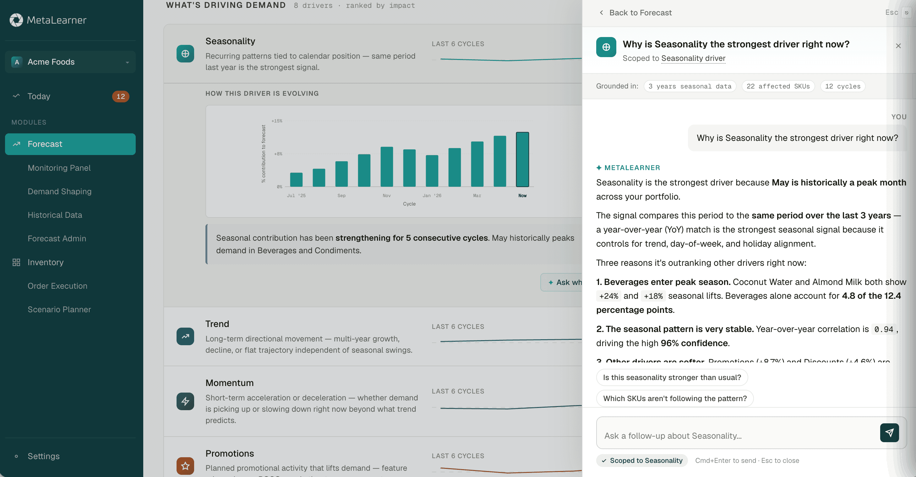This screenshot has width=916, height=477.
Task: Ask if seasonality is stronger than usual
Action: (672, 377)
